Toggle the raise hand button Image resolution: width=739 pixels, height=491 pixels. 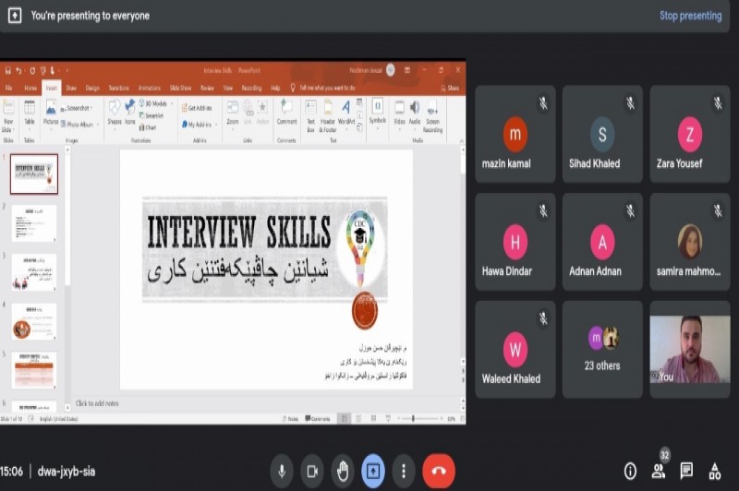coord(343,471)
